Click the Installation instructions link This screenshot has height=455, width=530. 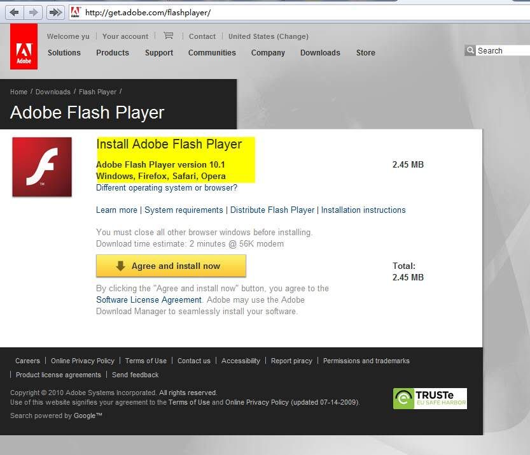[x=363, y=210]
